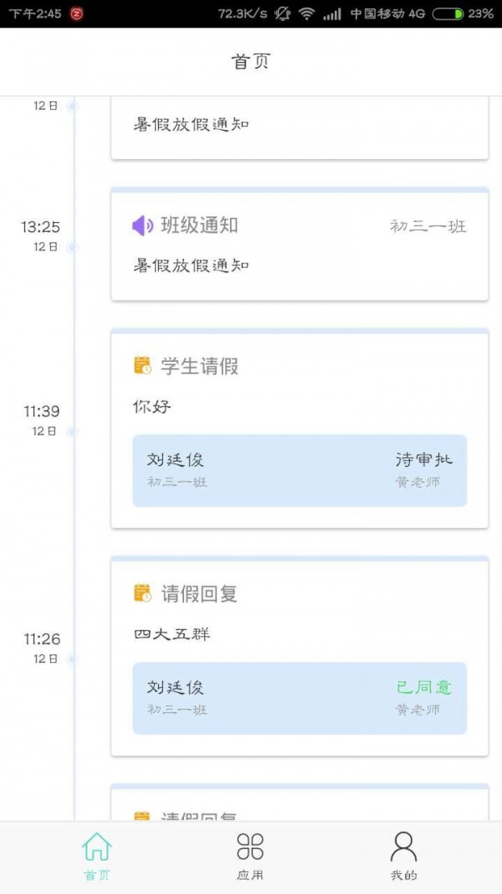The image size is (502, 894).
Task: Tap the vibration mode icon in status bar
Action: (284, 13)
